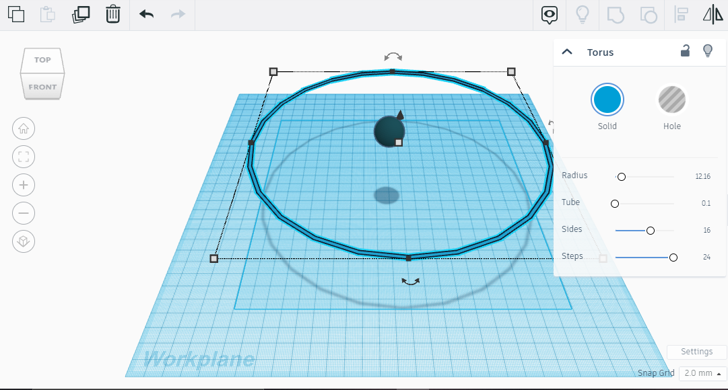The image size is (728, 390).
Task: Click the Hole label text
Action: click(672, 126)
